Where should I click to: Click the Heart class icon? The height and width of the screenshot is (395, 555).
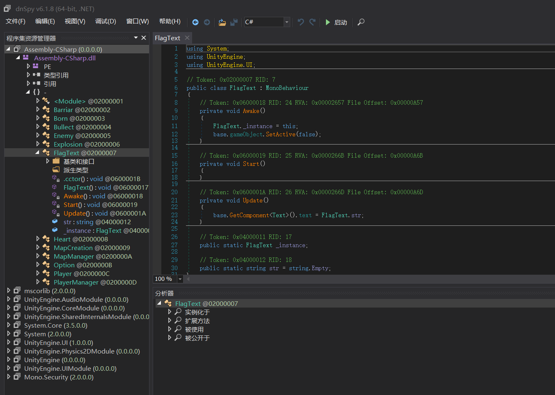pos(46,239)
